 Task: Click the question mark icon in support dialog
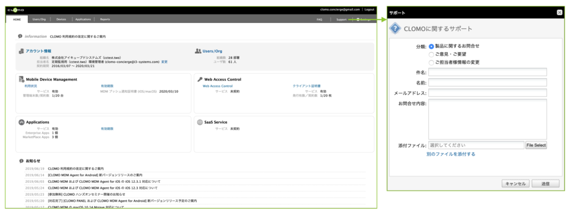click(x=395, y=29)
